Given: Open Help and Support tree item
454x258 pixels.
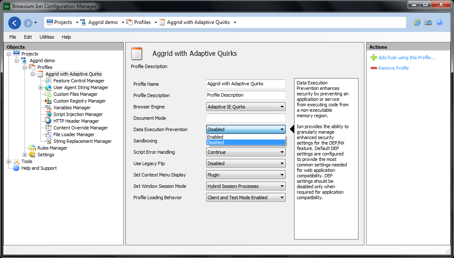Looking at the screenshot, I should 39,168.
